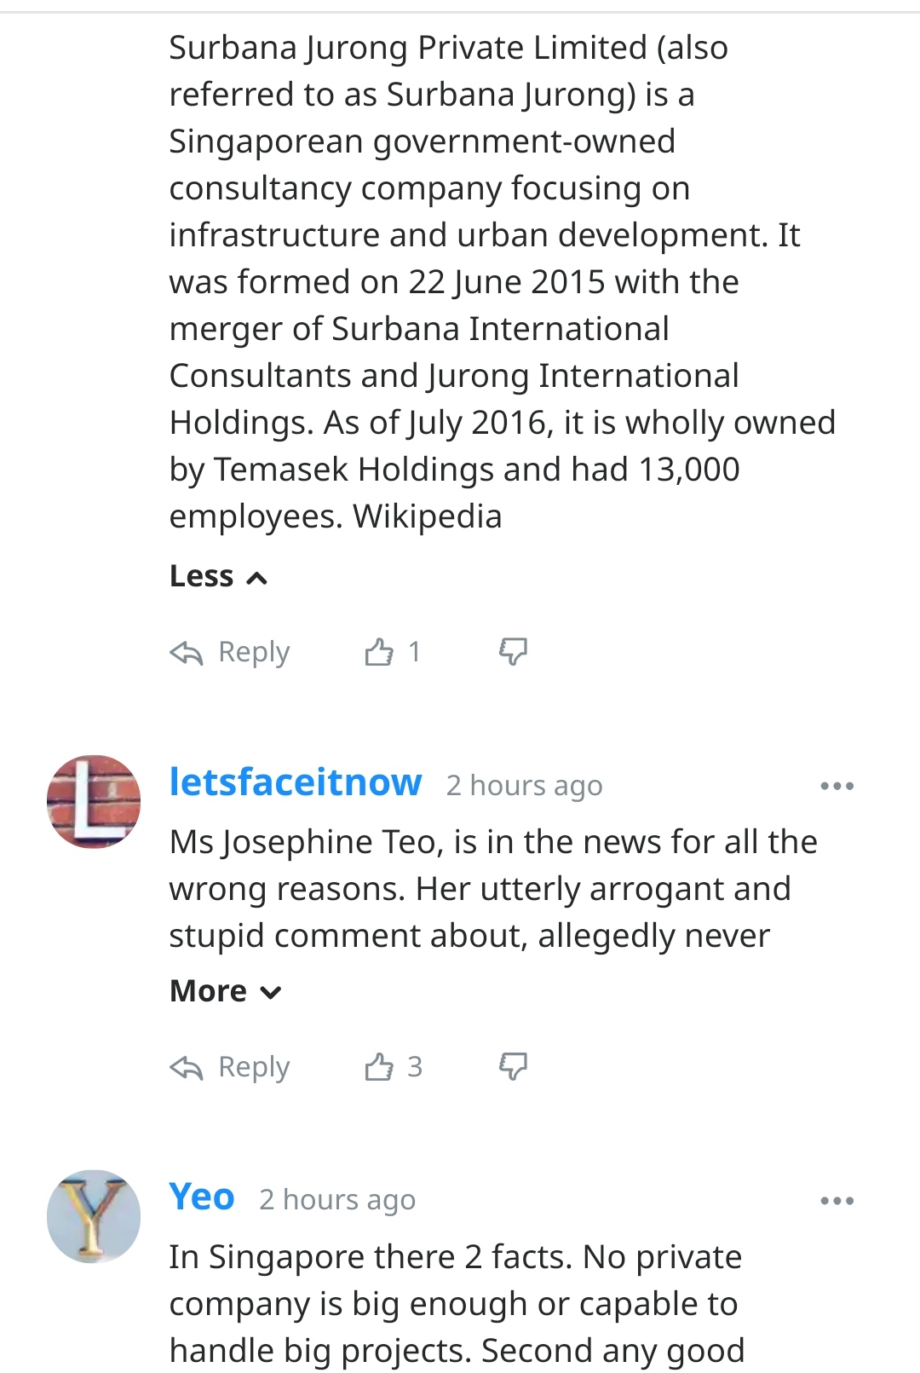The image size is (920, 1373).
Task: Like the Surbana Jurong comment
Action: pyautogui.click(x=379, y=652)
